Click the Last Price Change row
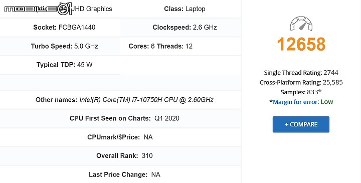This screenshot has width=361, height=183. pyautogui.click(x=120, y=174)
